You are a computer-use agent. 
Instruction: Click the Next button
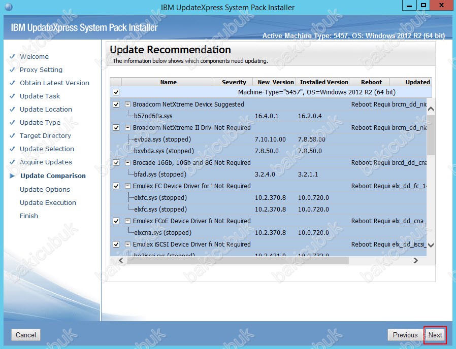tap(435, 335)
